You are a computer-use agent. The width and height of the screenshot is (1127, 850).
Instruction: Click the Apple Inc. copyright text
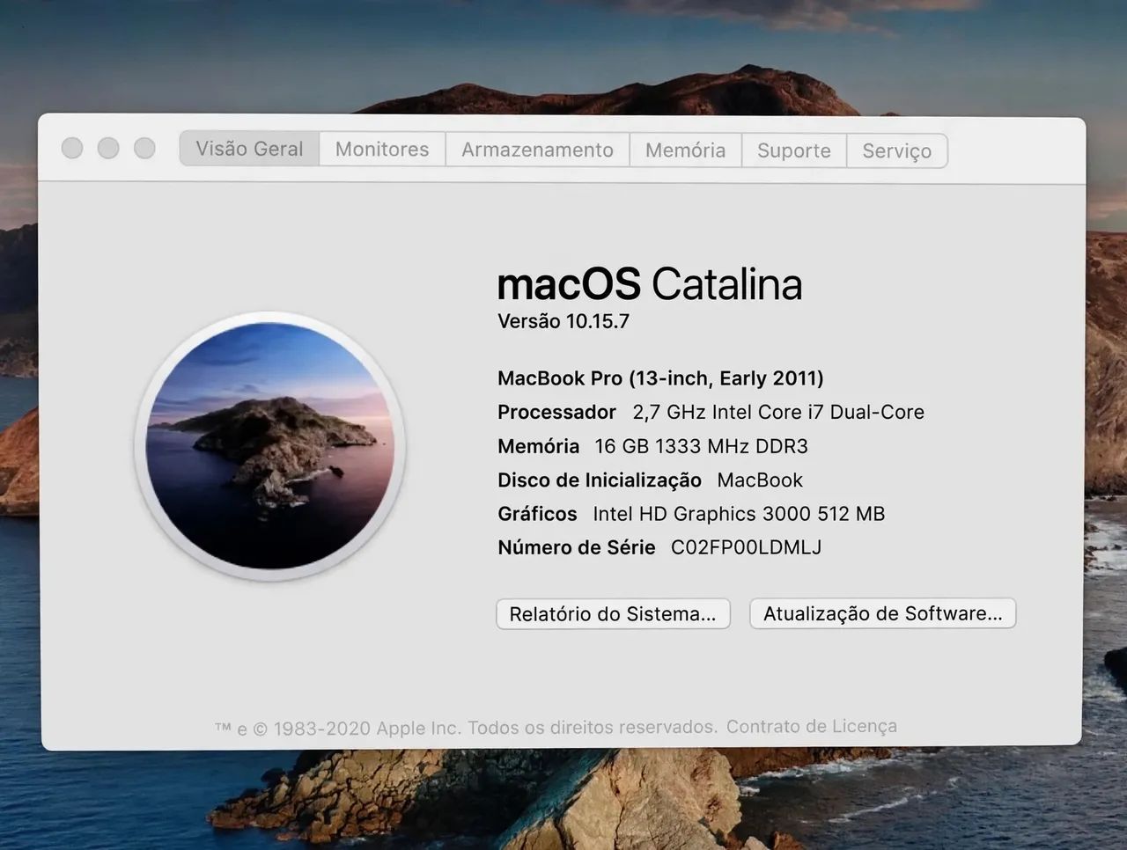(x=466, y=728)
